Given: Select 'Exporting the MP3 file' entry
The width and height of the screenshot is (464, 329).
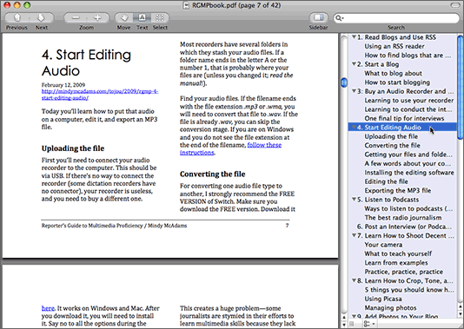Looking at the screenshot, I should pyautogui.click(x=397, y=190).
